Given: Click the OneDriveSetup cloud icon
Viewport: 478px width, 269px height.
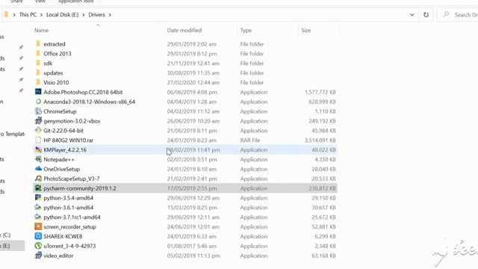Looking at the screenshot, I should coord(38,169).
